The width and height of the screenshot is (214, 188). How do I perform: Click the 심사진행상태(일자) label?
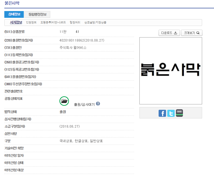coord(18,119)
